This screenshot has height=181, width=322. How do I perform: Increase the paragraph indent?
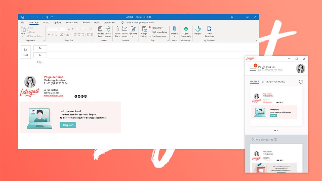pyautogui.click(x=92, y=35)
